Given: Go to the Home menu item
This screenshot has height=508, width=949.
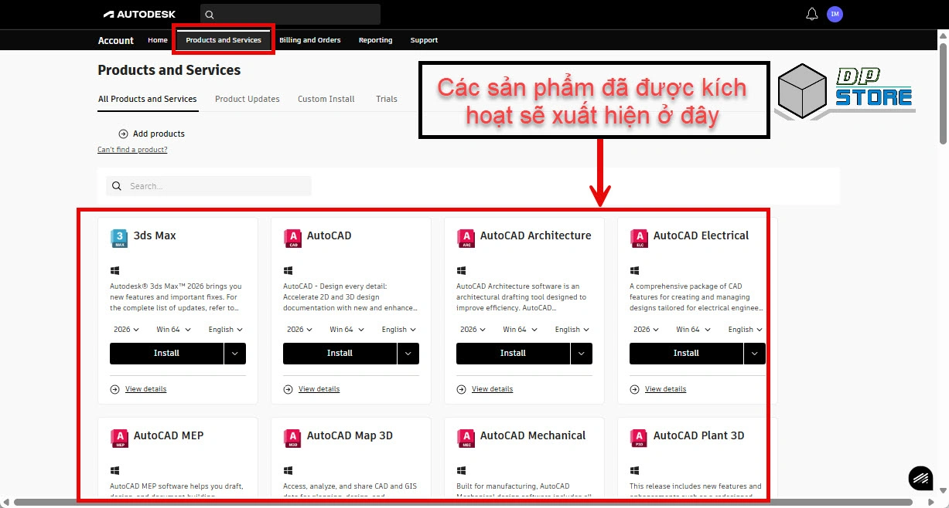Looking at the screenshot, I should point(158,40).
